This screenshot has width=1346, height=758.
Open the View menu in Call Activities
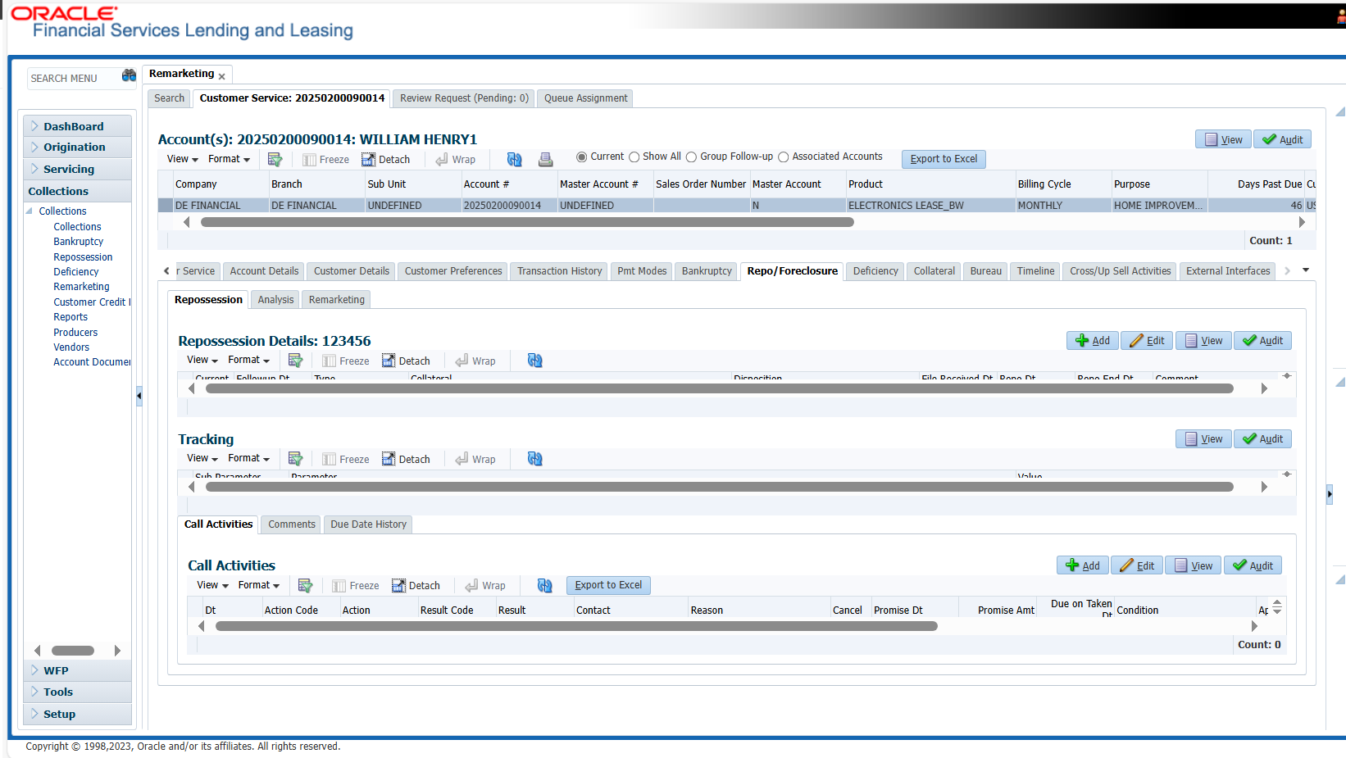click(x=211, y=585)
